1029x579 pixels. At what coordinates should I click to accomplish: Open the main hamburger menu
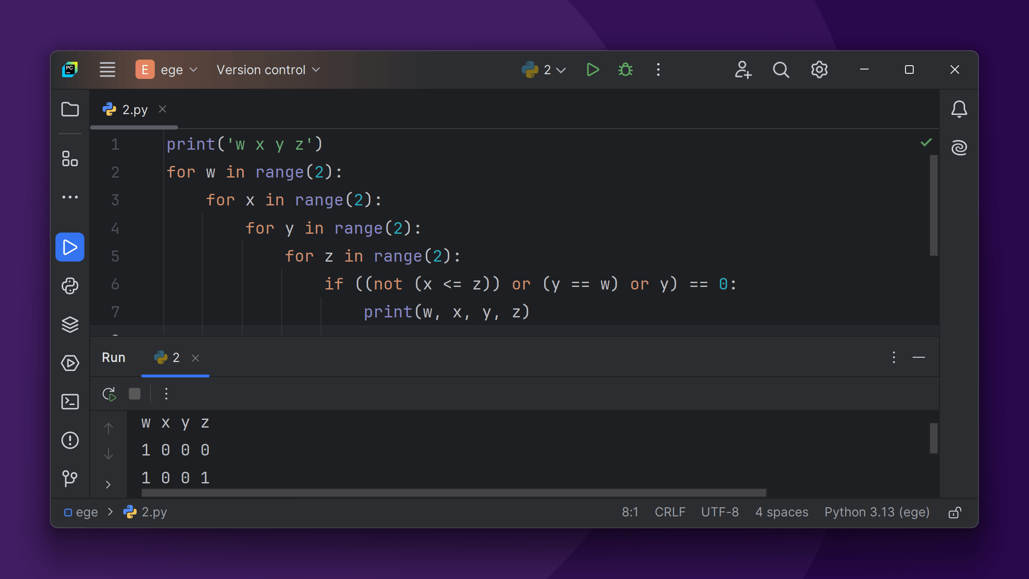coord(107,69)
